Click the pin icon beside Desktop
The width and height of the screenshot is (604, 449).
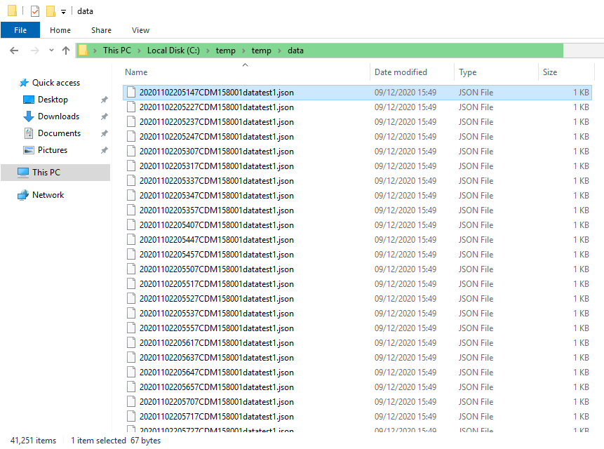[104, 100]
